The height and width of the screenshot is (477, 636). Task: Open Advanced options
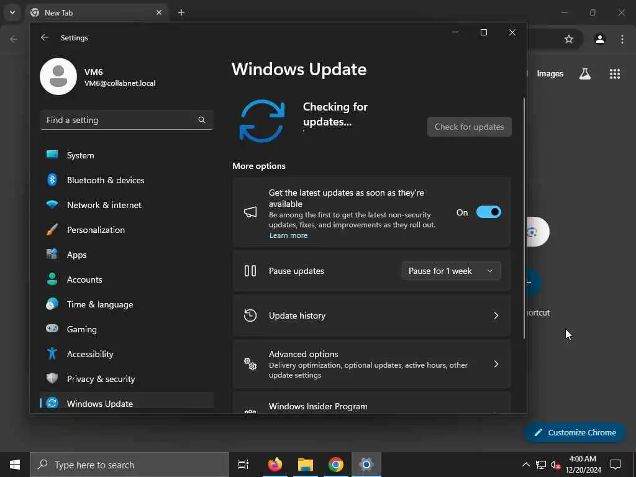click(x=371, y=364)
